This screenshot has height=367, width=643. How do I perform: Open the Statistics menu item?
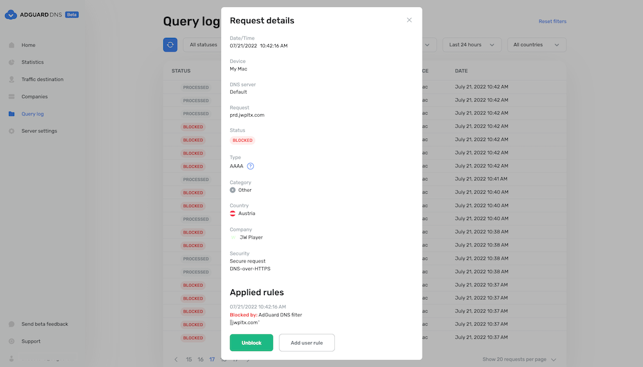tap(32, 62)
